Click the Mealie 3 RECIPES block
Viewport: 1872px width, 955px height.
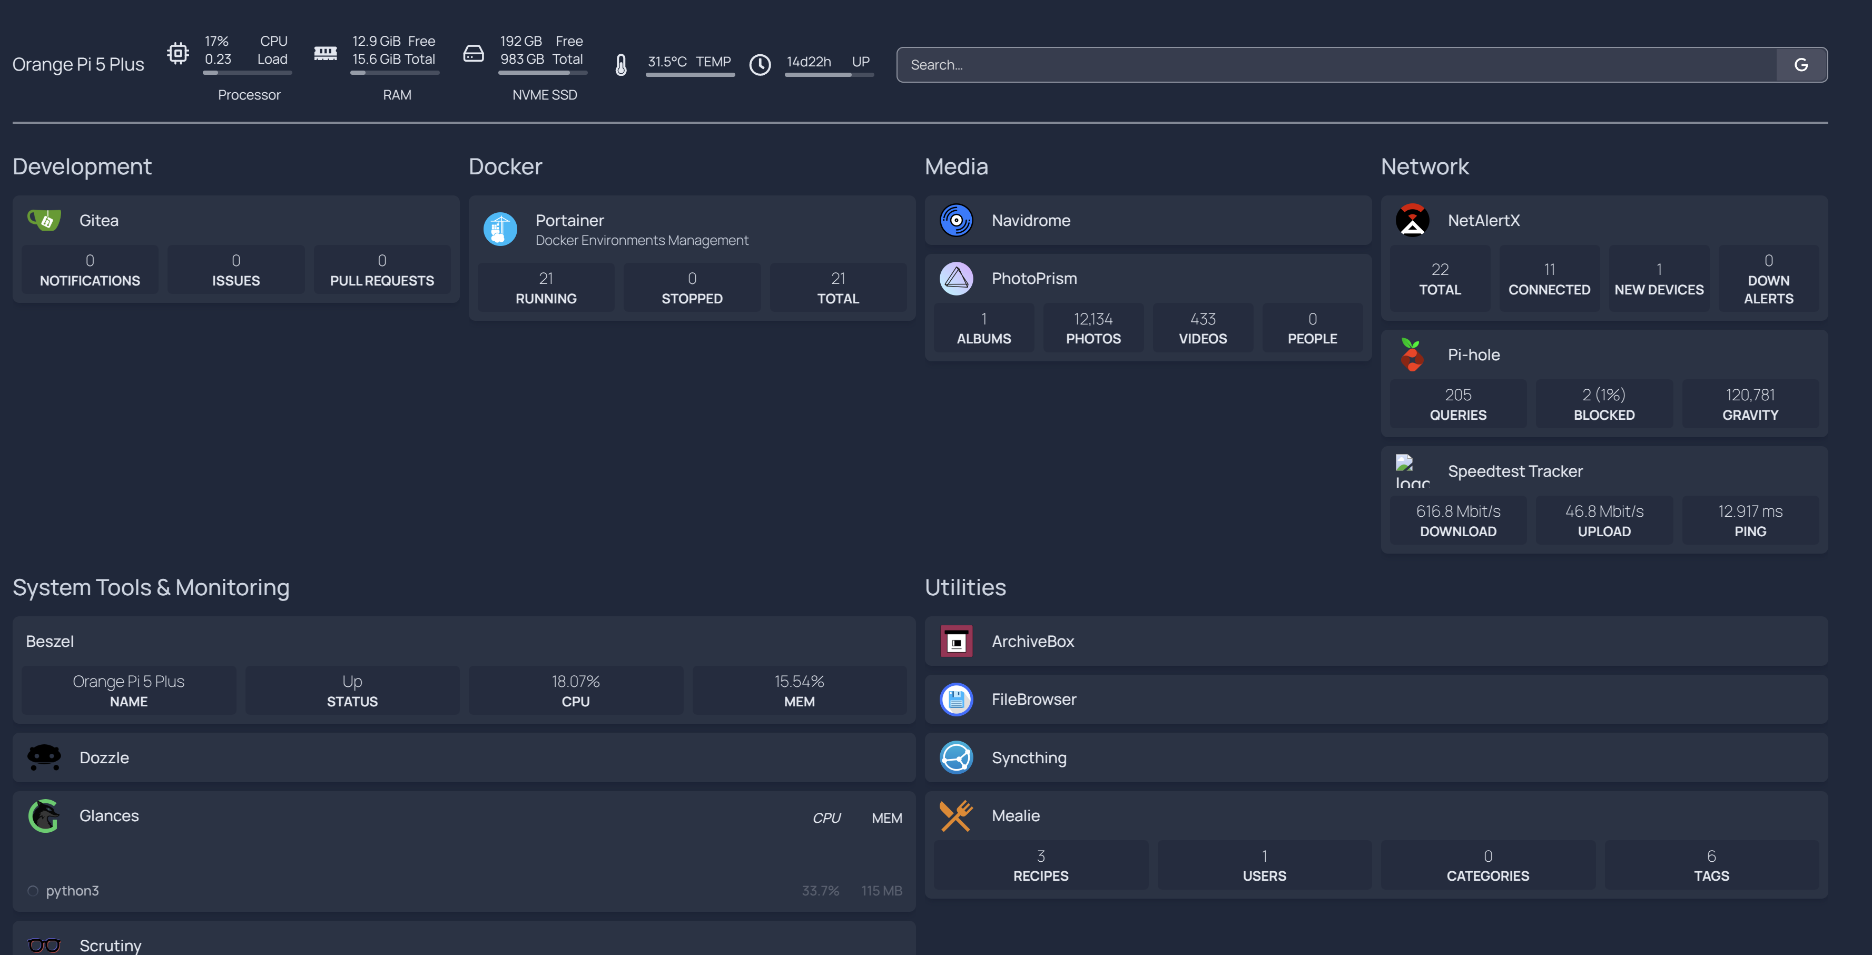1041,865
